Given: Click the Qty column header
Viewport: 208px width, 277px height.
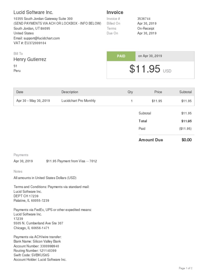Looking at the screenshot, I should pyautogui.click(x=130, y=92).
